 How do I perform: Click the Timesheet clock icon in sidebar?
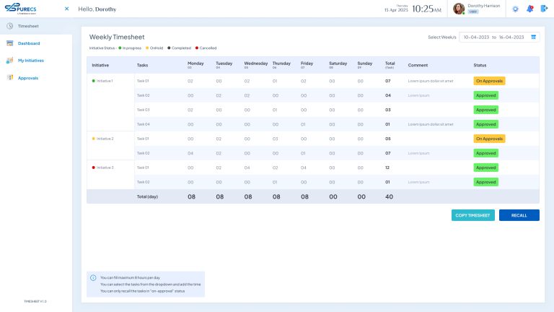10,26
